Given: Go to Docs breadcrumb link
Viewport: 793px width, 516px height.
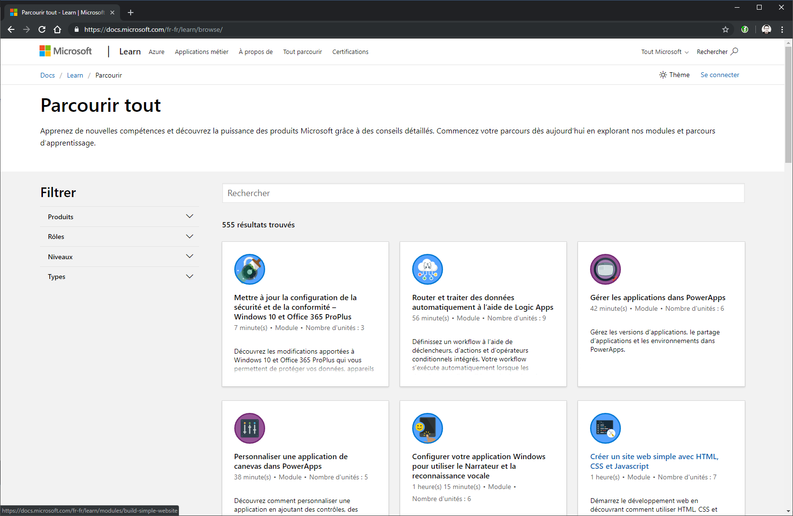Looking at the screenshot, I should pyautogui.click(x=47, y=75).
